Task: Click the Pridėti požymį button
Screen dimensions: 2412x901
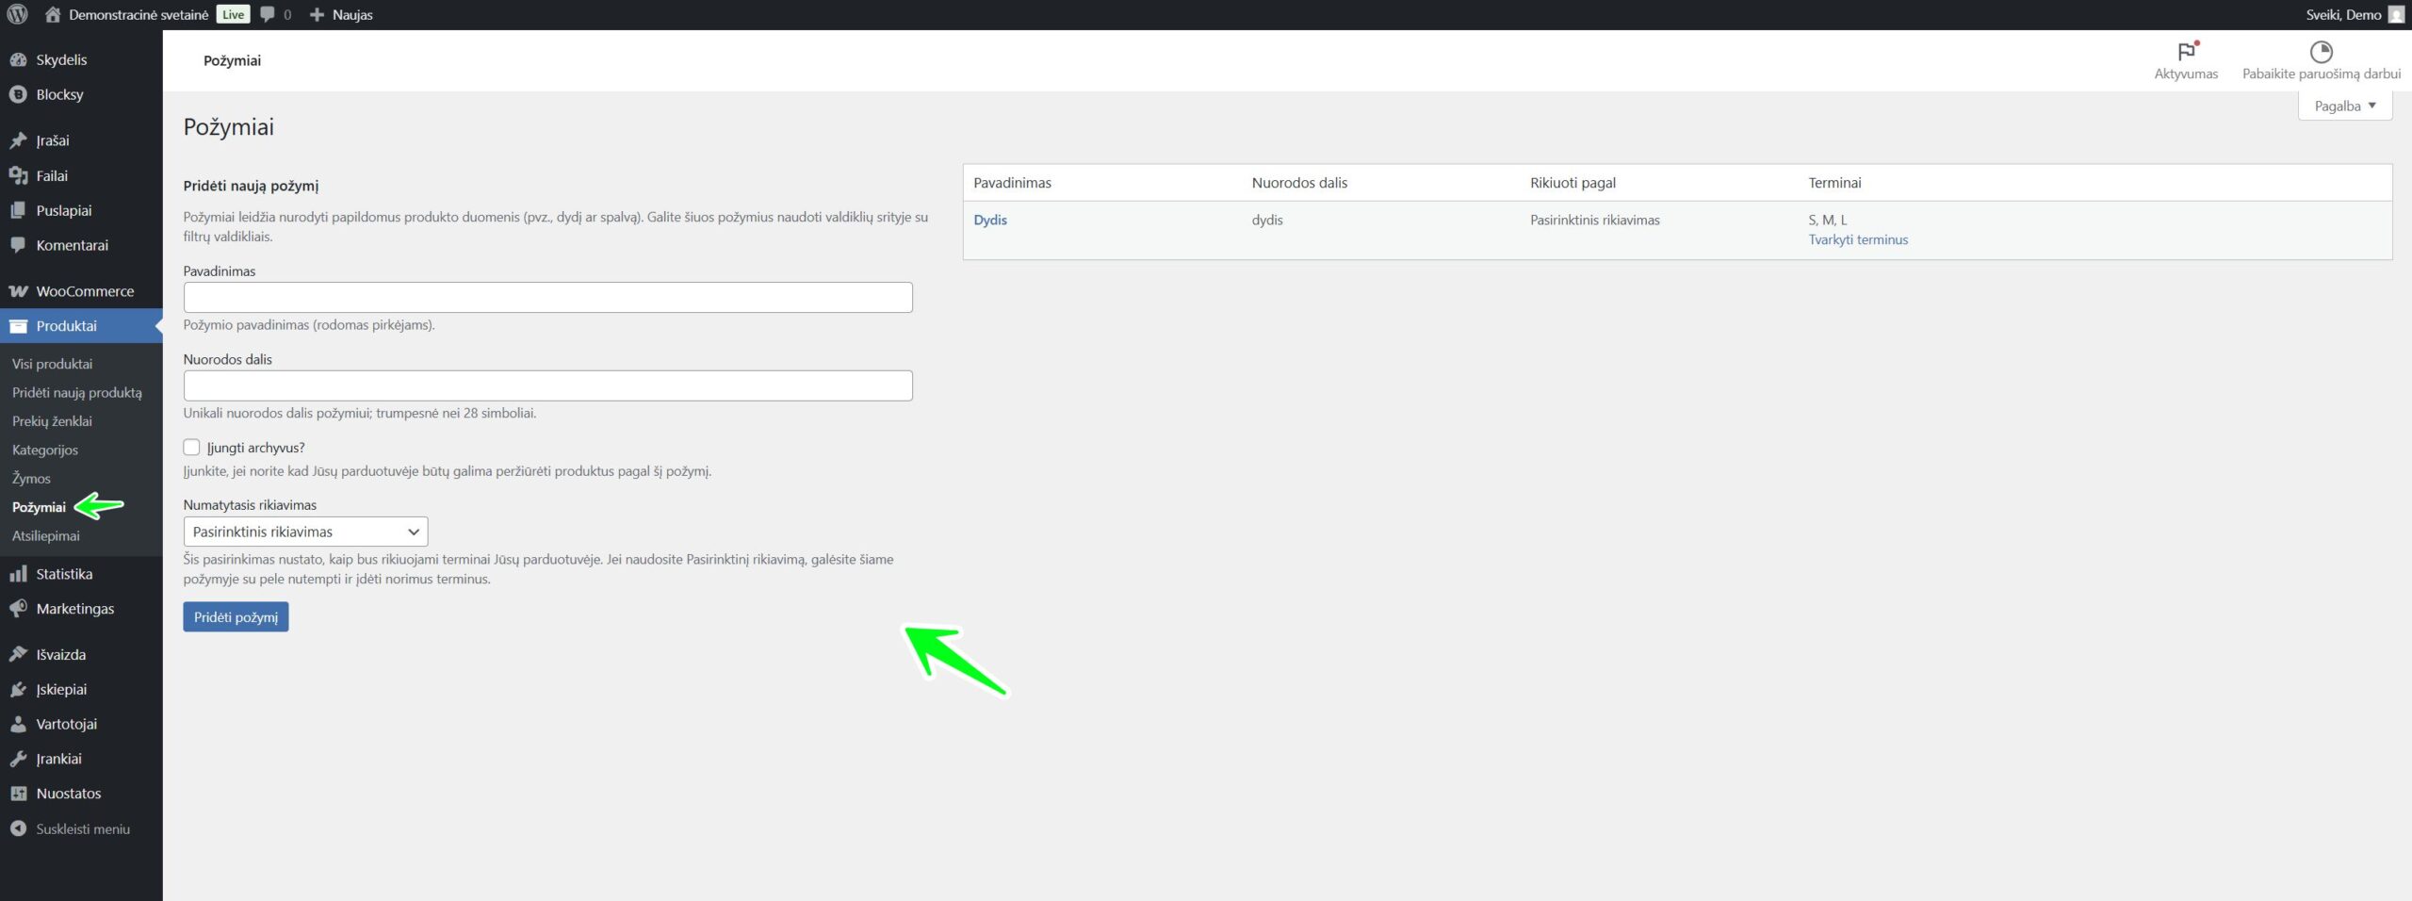Action: [x=236, y=617]
